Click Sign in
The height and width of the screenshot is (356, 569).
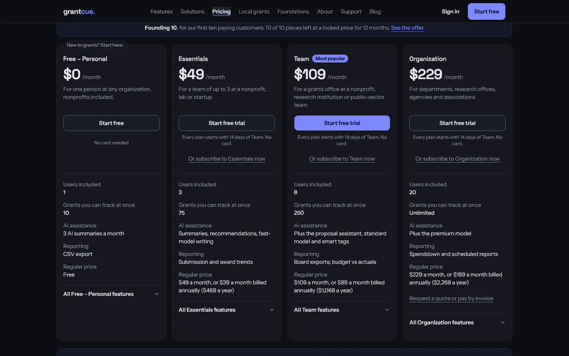(x=450, y=11)
